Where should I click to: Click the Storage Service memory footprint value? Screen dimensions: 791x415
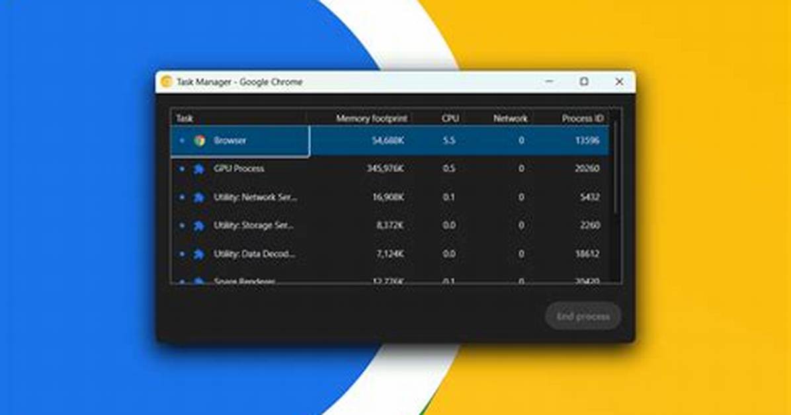(390, 225)
